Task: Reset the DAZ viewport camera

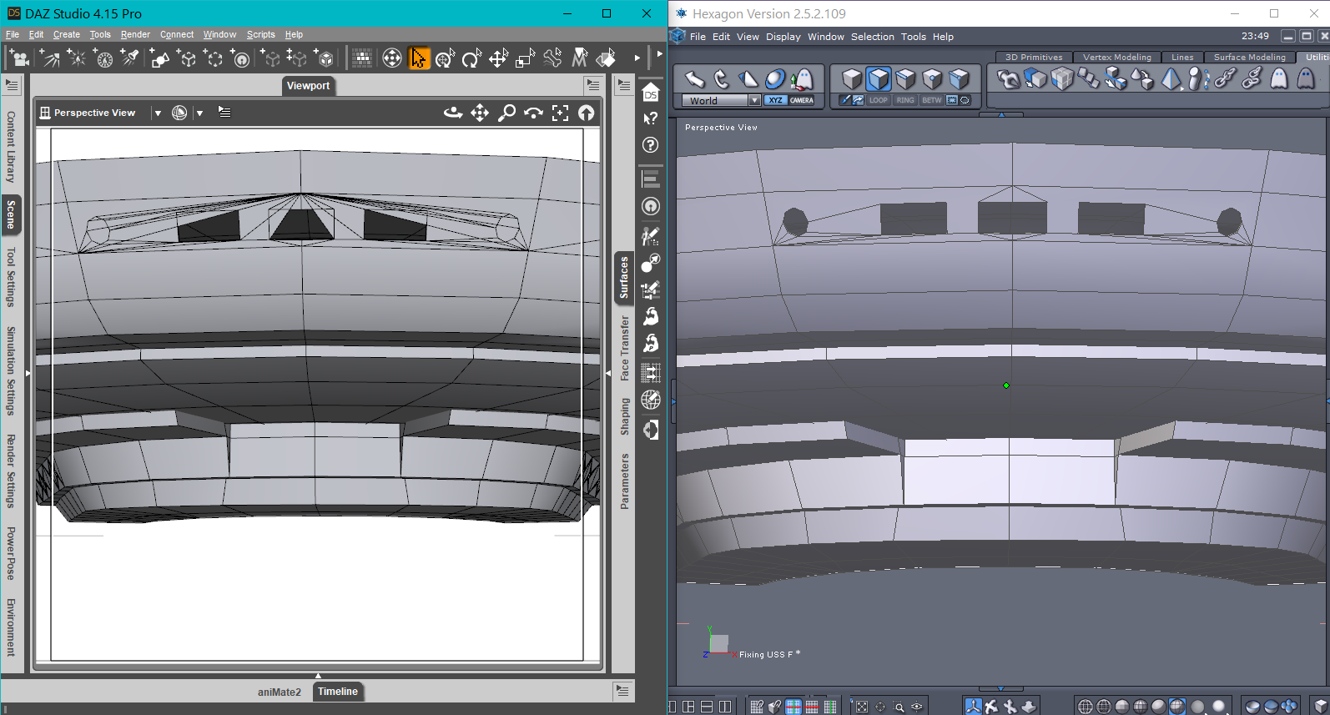Action: (587, 113)
